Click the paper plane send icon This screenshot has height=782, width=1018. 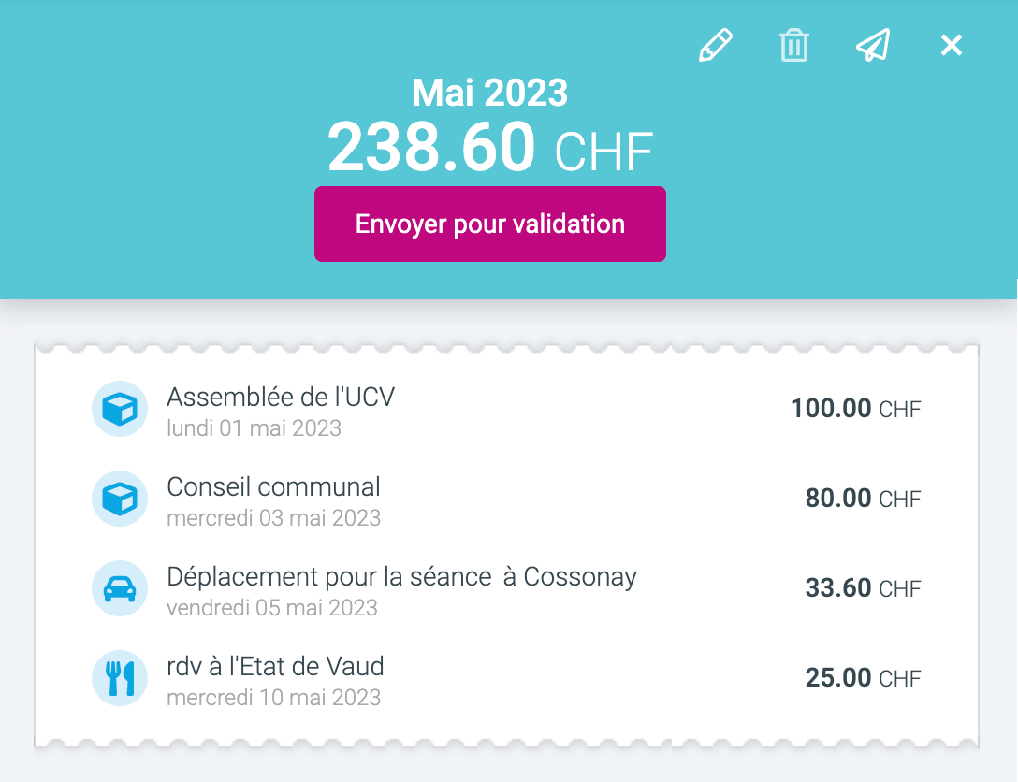pyautogui.click(x=873, y=45)
